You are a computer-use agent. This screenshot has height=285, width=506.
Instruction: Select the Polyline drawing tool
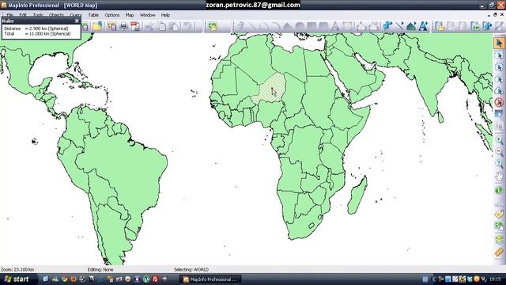click(264, 26)
